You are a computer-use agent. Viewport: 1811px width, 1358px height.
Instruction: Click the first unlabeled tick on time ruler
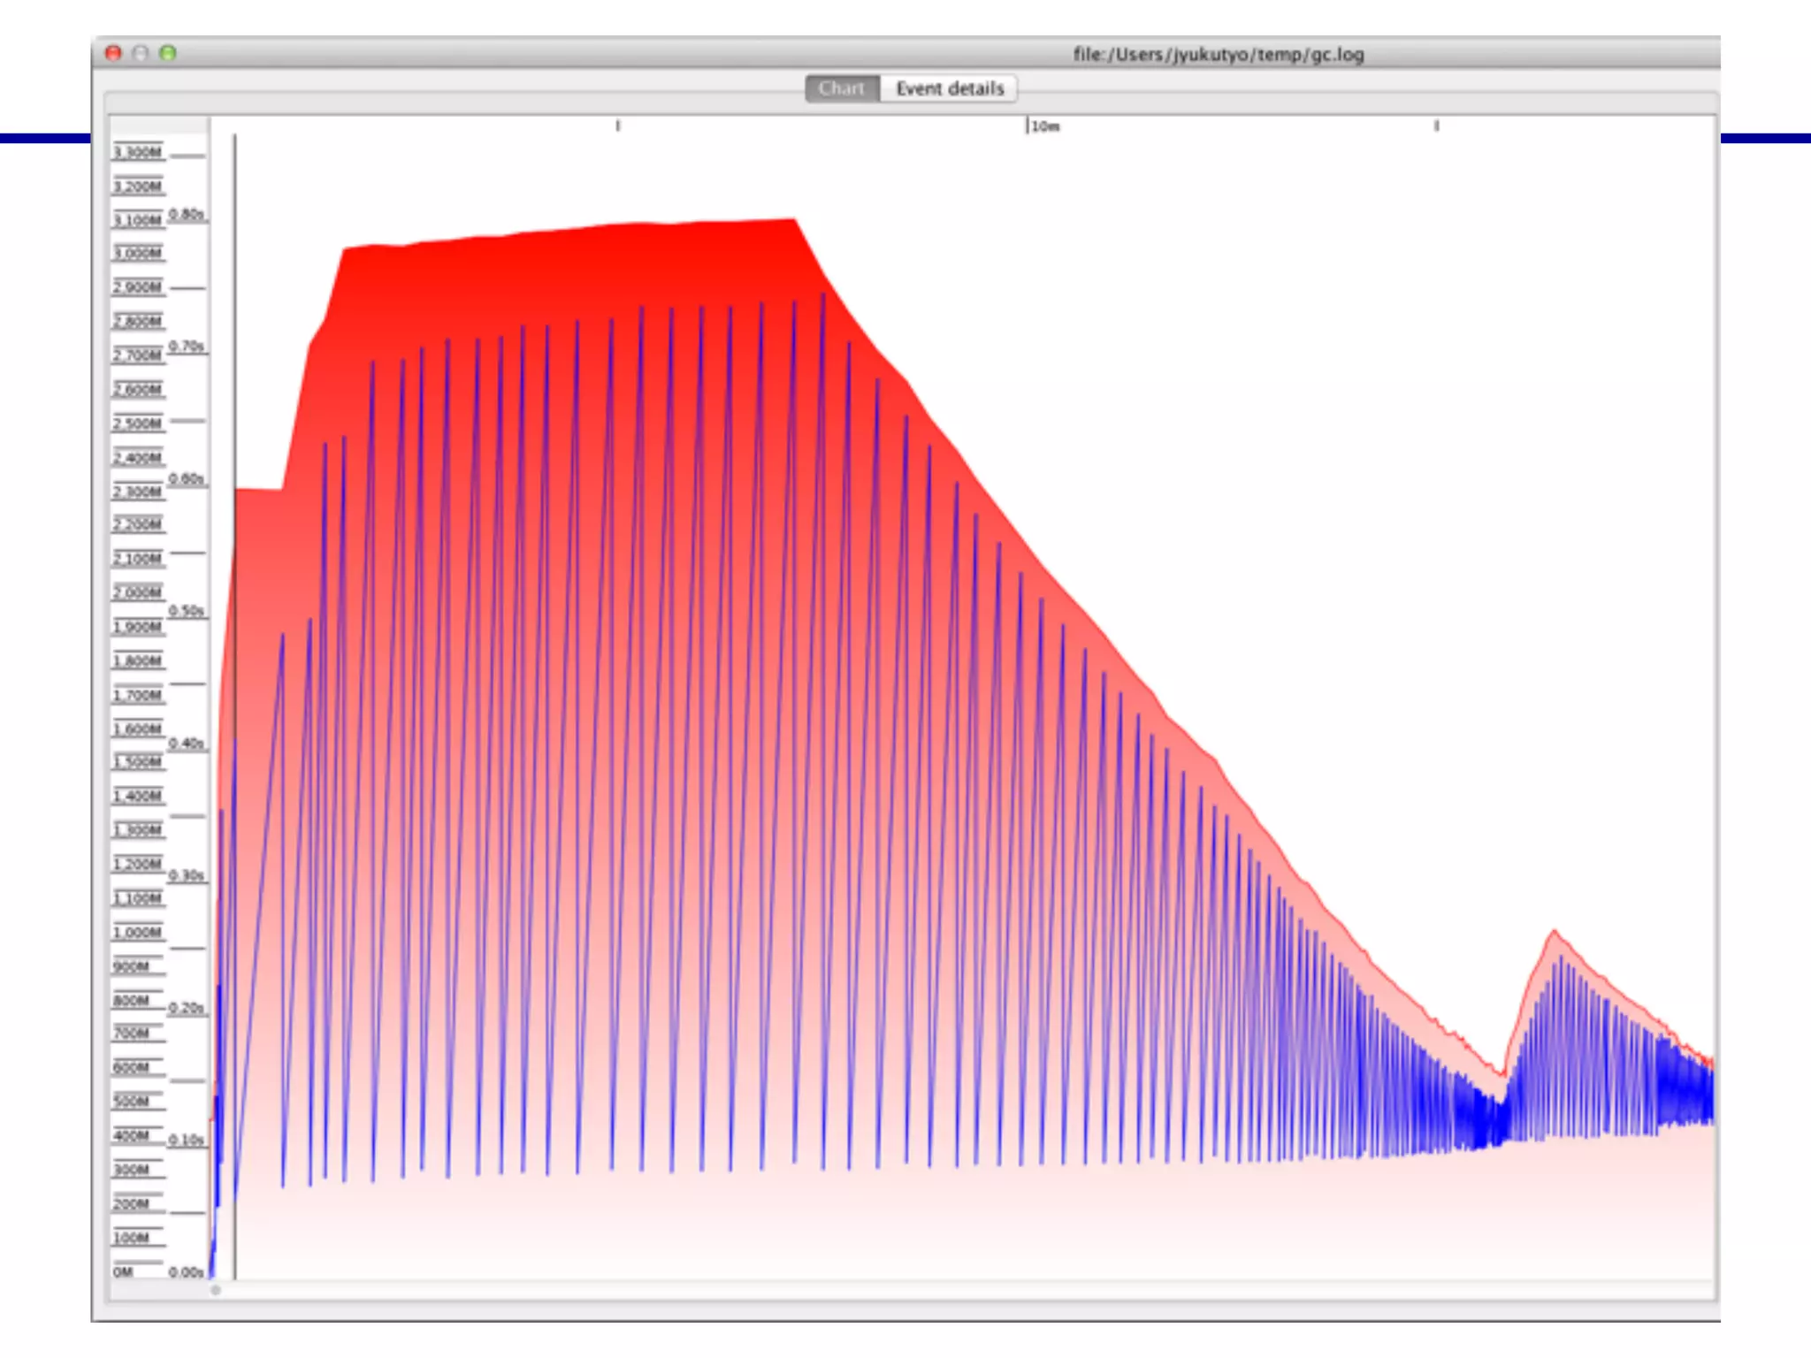coord(618,126)
